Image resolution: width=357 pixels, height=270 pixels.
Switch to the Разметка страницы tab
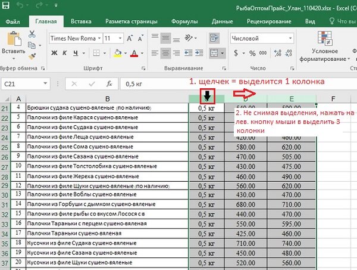[x=131, y=21]
